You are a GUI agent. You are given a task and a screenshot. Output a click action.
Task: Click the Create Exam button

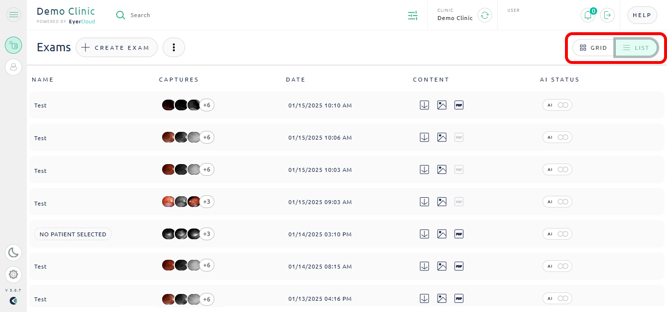pyautogui.click(x=117, y=47)
